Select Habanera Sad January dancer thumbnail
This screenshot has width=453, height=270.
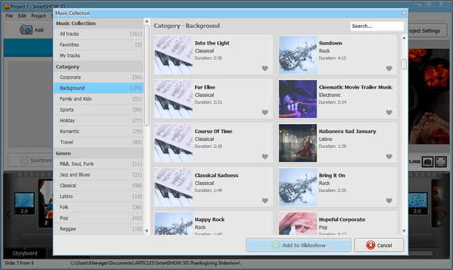coord(298,143)
